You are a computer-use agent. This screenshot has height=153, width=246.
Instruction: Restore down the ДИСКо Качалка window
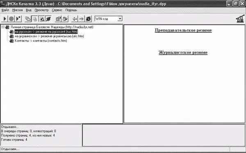[x=236, y=4]
